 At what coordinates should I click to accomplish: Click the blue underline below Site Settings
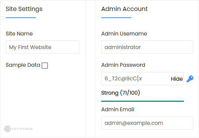click(x=21, y=18)
